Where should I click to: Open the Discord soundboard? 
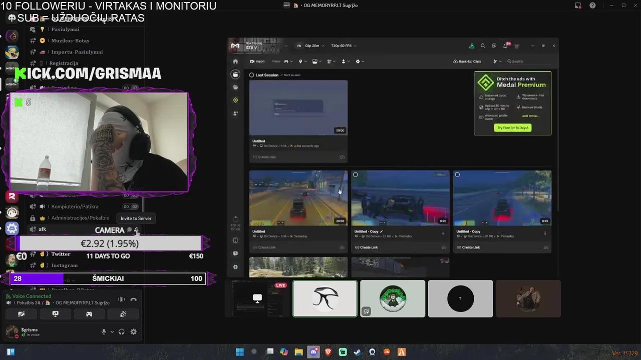tap(123, 314)
